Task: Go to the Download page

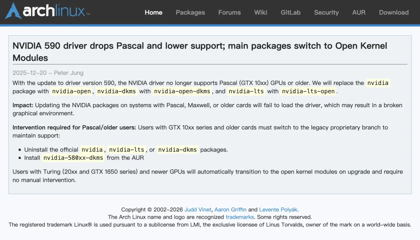Action: 394,12
